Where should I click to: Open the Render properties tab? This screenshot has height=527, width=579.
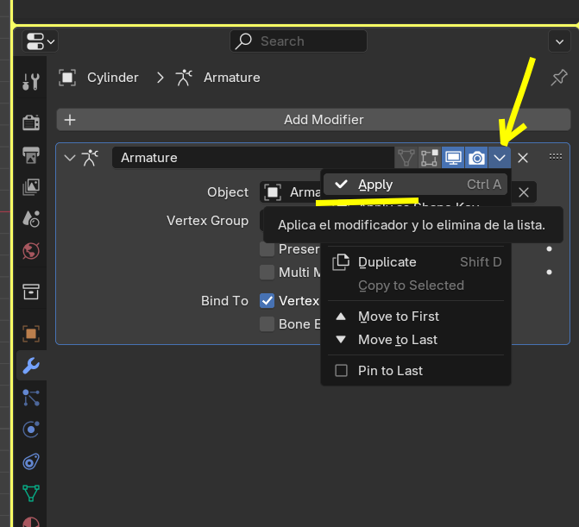(x=31, y=122)
